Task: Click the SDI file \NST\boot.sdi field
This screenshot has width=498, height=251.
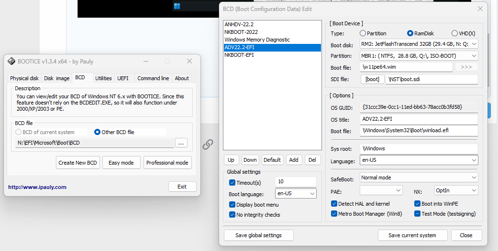Action: [x=432, y=79]
